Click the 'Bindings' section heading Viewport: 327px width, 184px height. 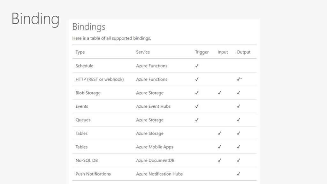click(x=89, y=27)
